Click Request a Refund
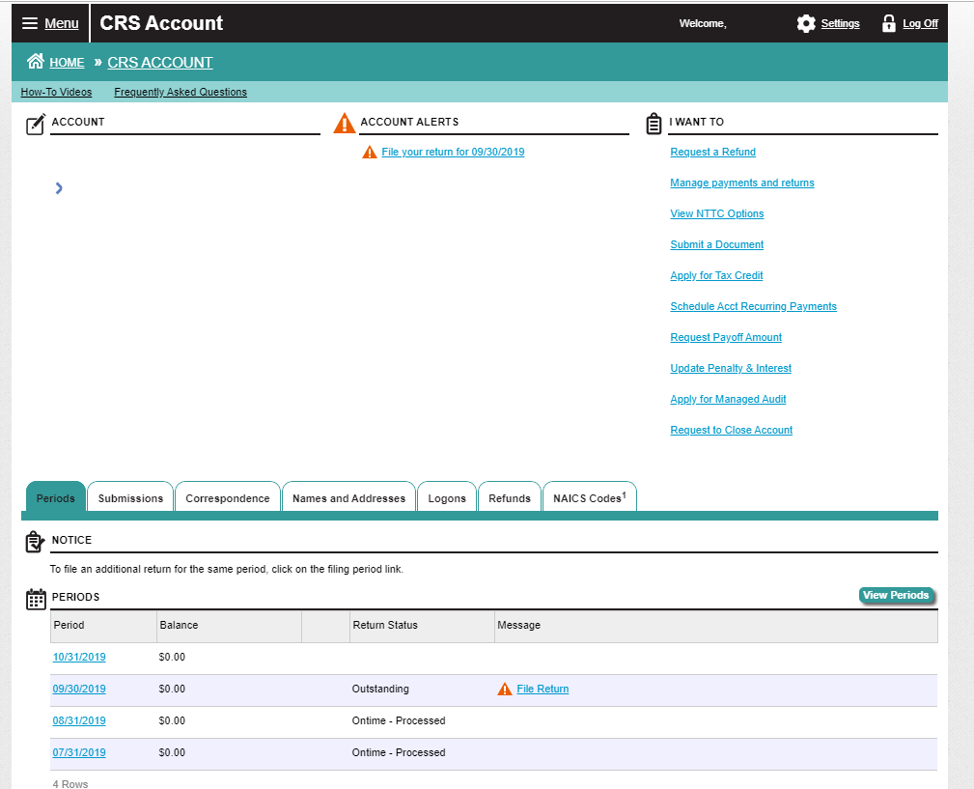The height and width of the screenshot is (789, 974). tap(712, 153)
